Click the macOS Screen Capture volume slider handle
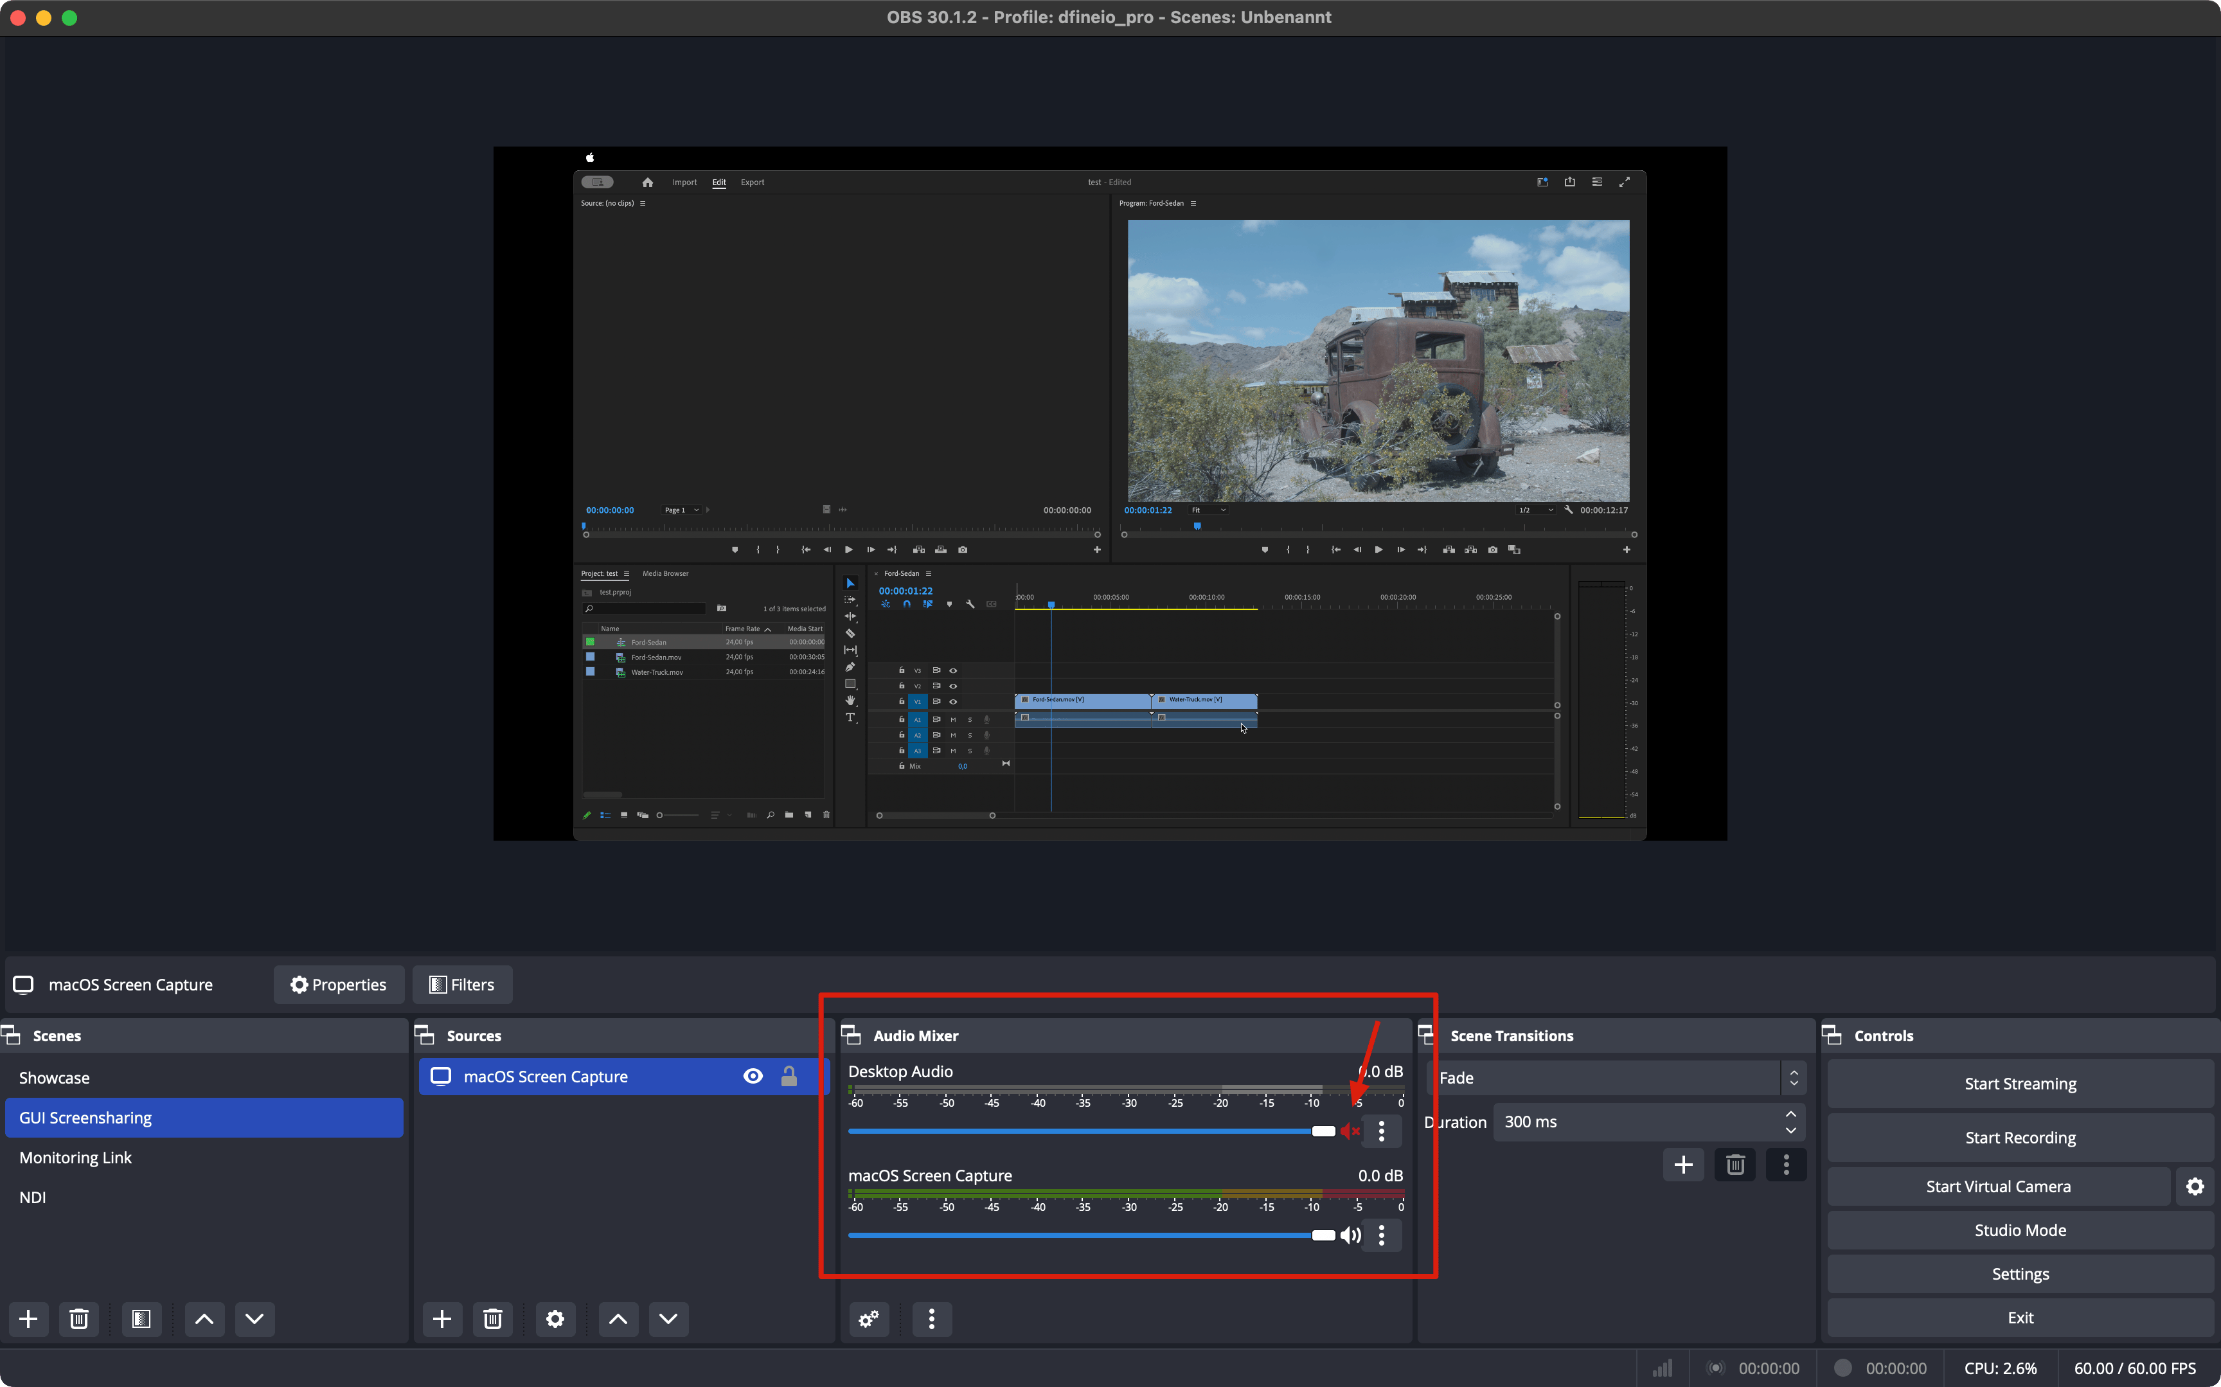 tap(1323, 1236)
